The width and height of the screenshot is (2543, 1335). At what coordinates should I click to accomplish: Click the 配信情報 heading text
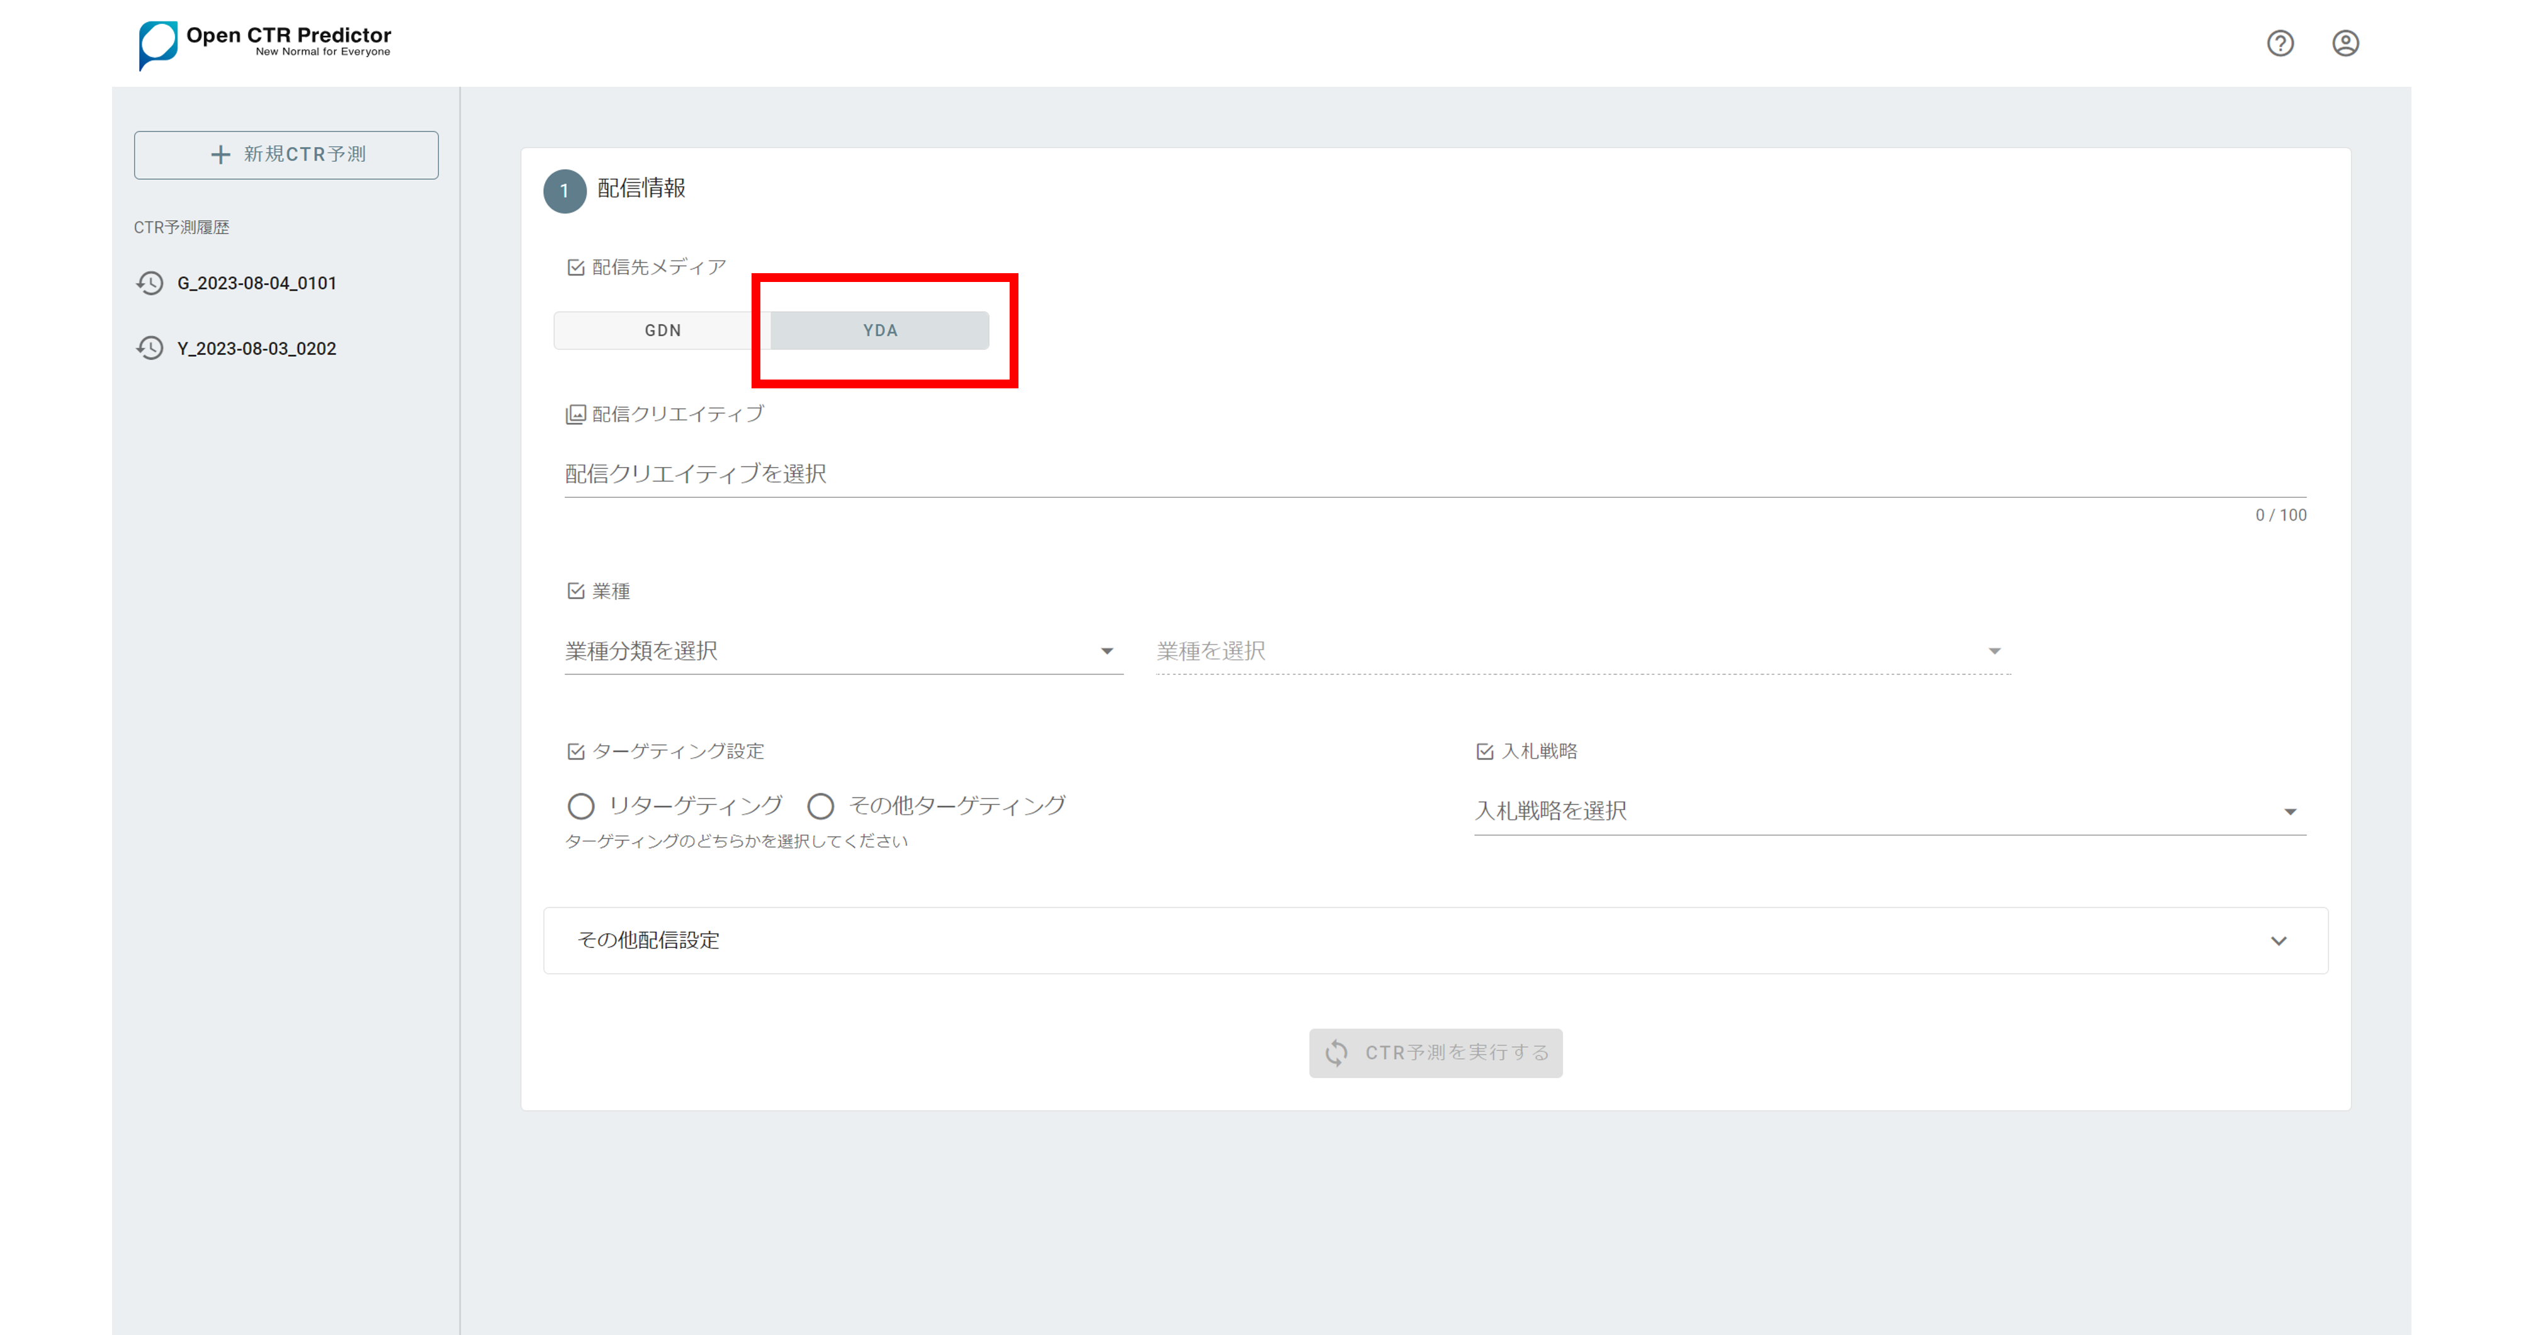coord(641,189)
